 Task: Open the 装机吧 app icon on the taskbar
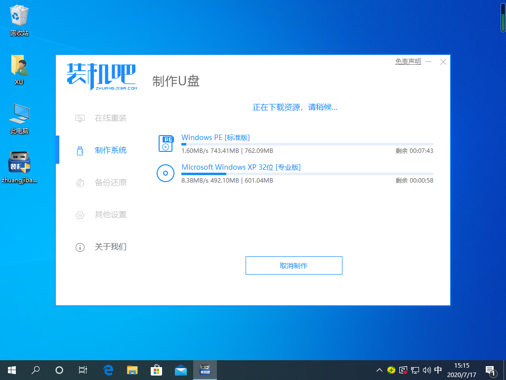click(205, 370)
